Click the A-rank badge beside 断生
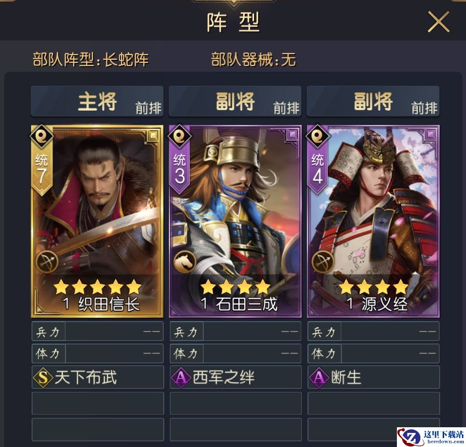The height and width of the screenshot is (447, 466). click(319, 377)
